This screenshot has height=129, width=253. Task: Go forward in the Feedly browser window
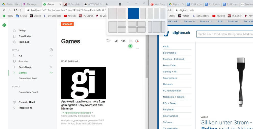click(x=9, y=10)
